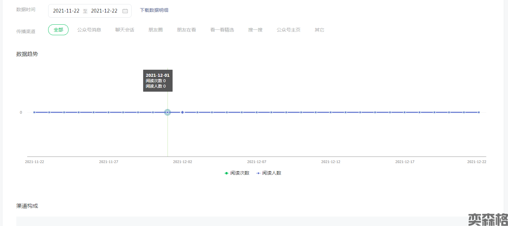The width and height of the screenshot is (508, 226).
Task: Click the 下载数据明细 download link
Action: [x=154, y=10]
